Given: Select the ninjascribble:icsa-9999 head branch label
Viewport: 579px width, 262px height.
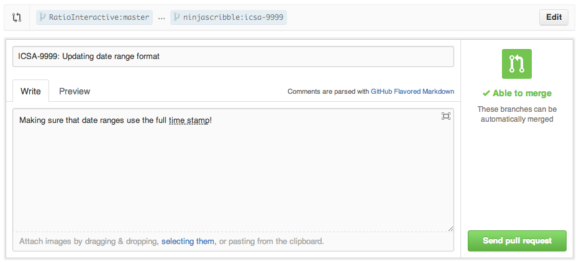Looking at the screenshot, I should pyautogui.click(x=233, y=17).
